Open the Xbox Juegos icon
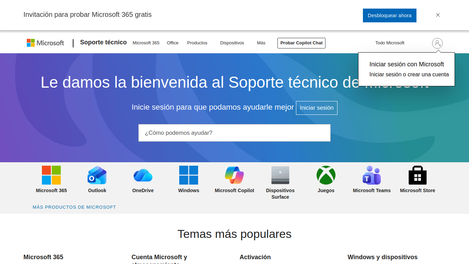 [x=326, y=175]
